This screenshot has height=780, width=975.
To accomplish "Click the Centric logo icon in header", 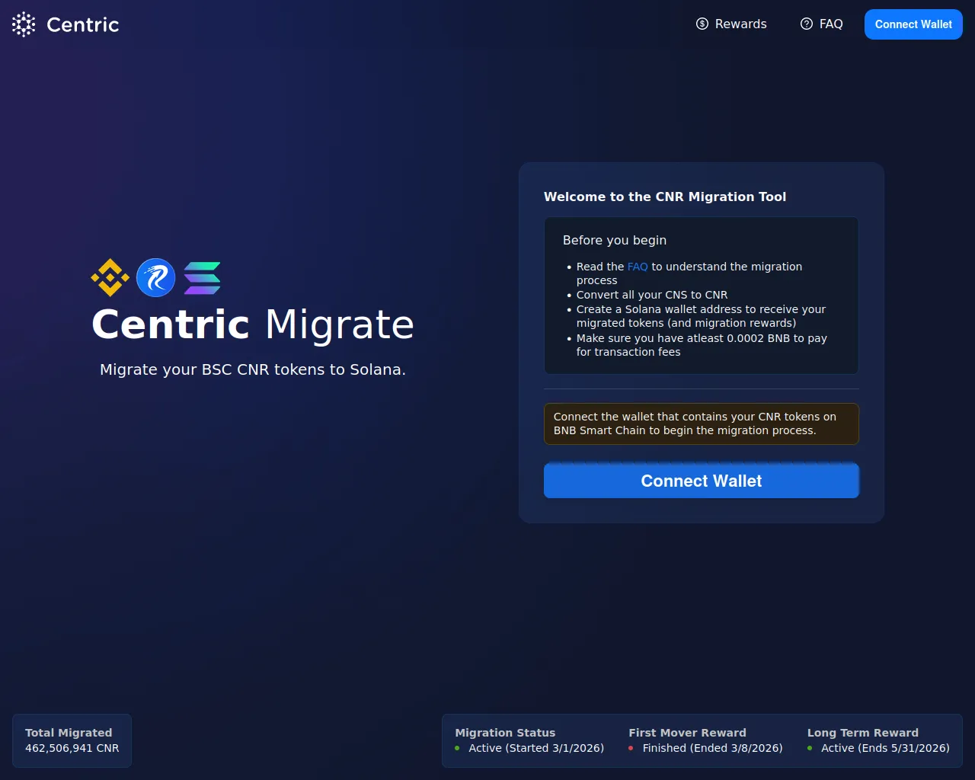I will pos(24,24).
